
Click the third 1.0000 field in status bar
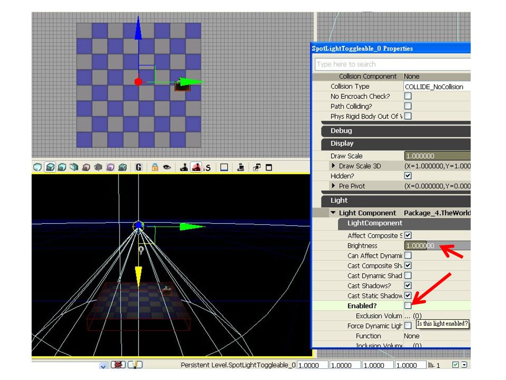[x=377, y=365]
